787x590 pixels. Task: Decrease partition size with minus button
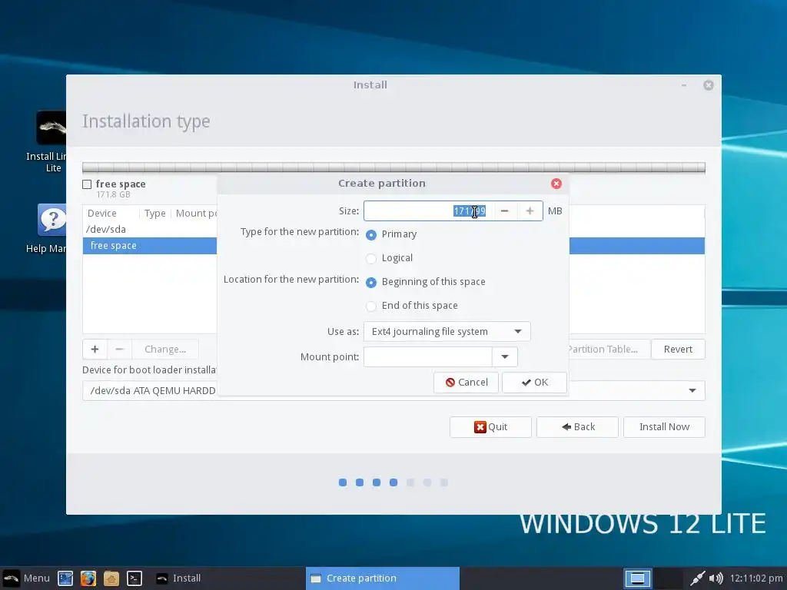coord(504,211)
